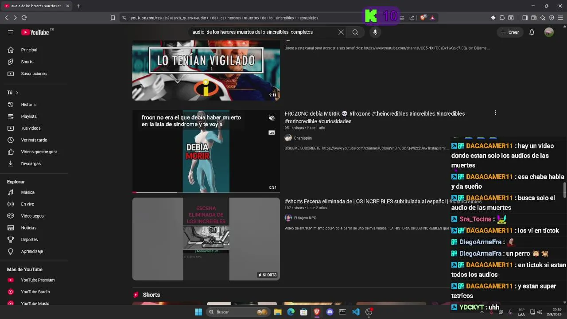This screenshot has width=567, height=319.
Task: Toggle the browser sidebar panel
Action: pos(525,18)
